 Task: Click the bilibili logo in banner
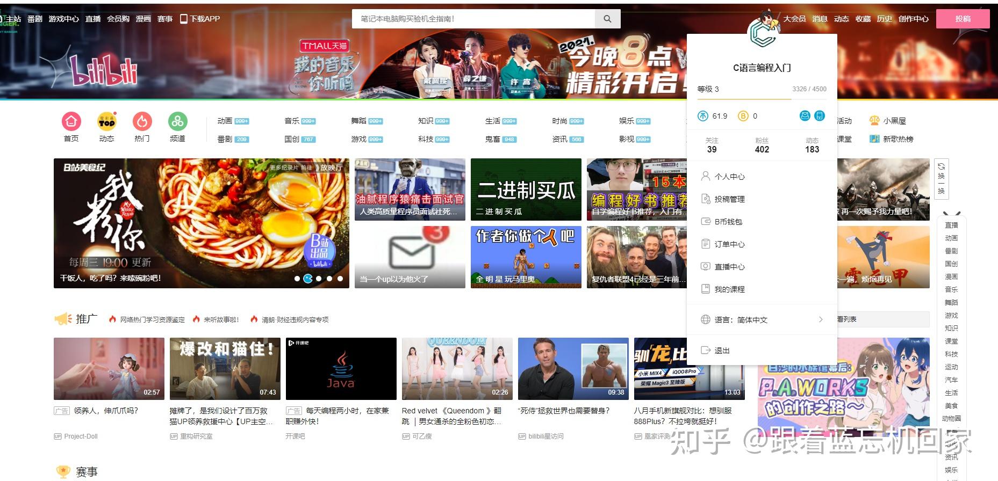pos(105,71)
